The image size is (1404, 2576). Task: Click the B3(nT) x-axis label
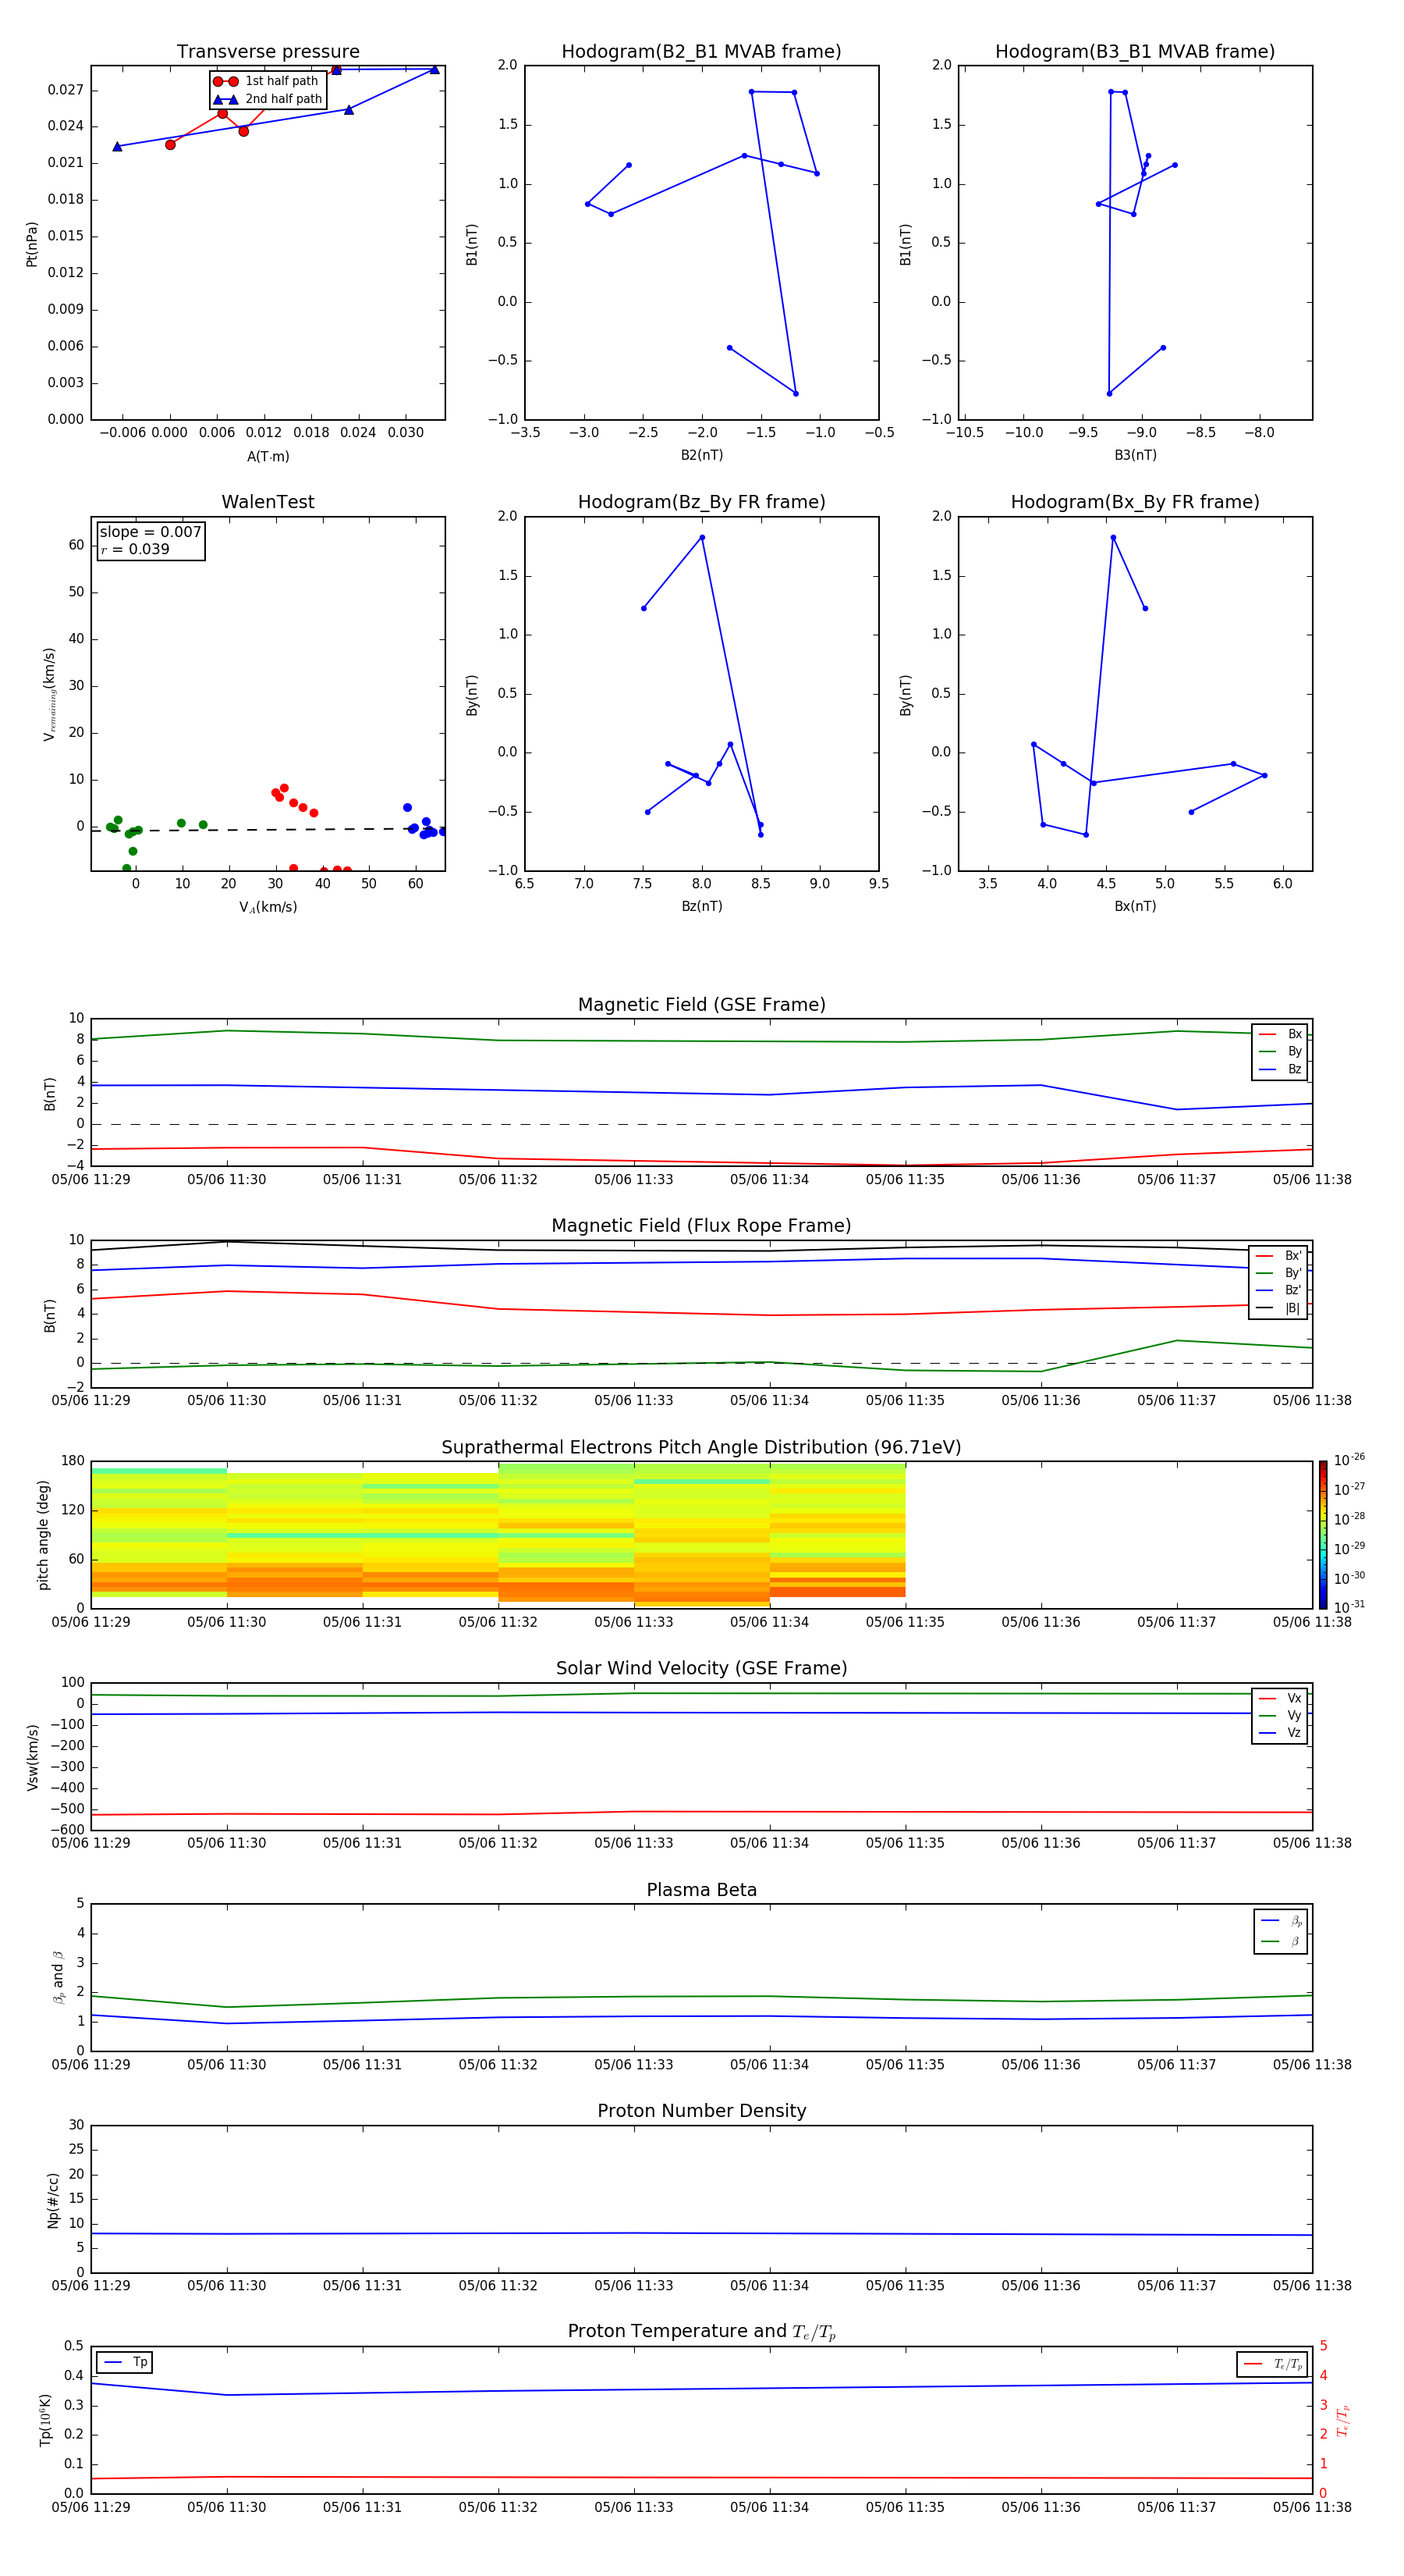coord(1135,455)
